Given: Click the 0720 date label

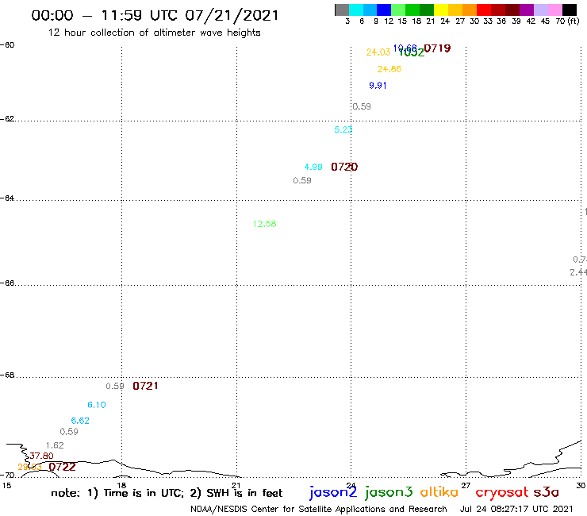Looking at the screenshot, I should [344, 167].
